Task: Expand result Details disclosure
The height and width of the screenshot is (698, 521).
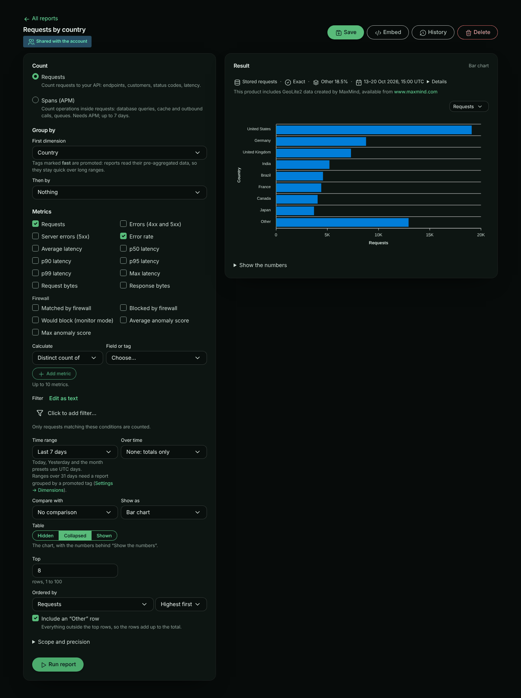Action: pyautogui.click(x=437, y=82)
